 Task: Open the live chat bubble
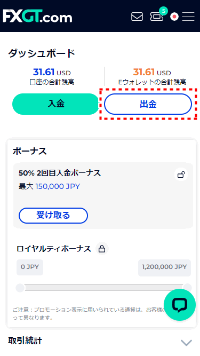[x=180, y=305]
